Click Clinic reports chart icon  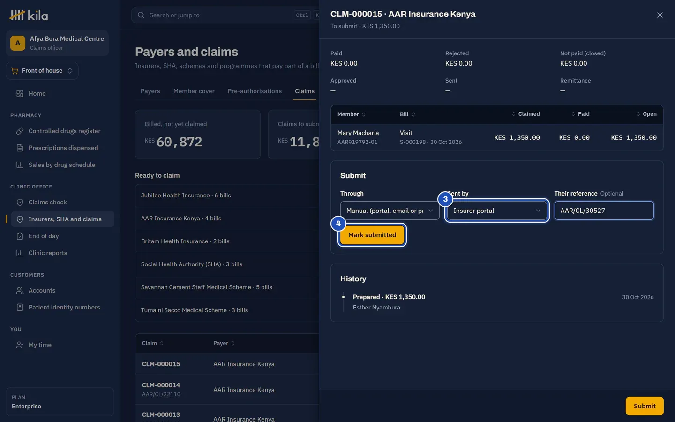point(20,253)
